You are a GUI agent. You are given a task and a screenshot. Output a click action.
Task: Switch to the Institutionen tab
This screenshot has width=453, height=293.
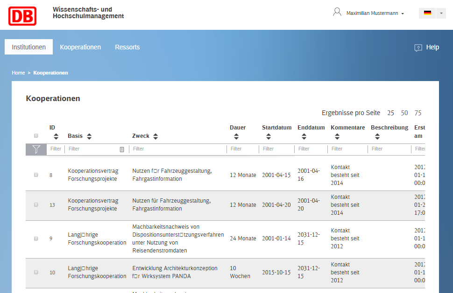pos(29,47)
